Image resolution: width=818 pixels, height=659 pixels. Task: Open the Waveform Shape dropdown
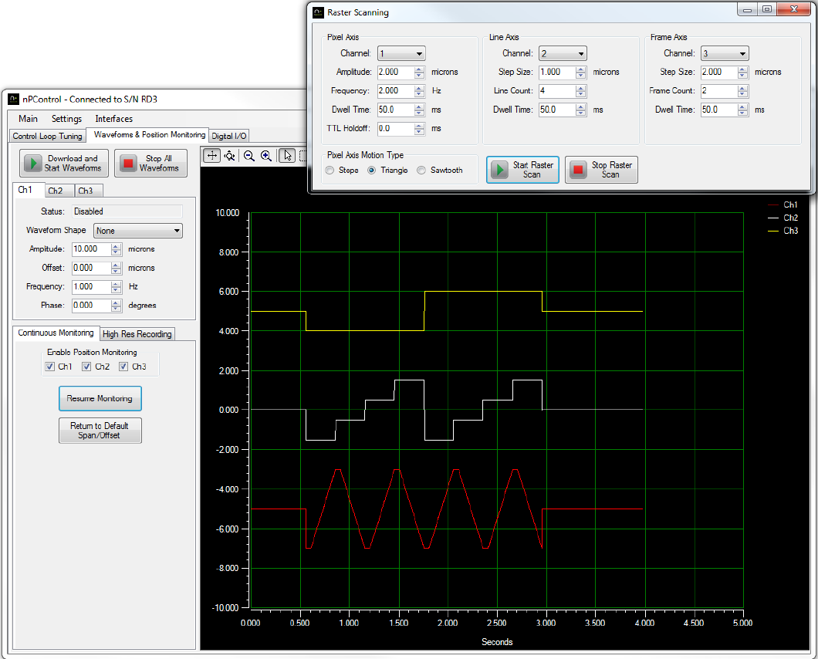click(x=137, y=231)
